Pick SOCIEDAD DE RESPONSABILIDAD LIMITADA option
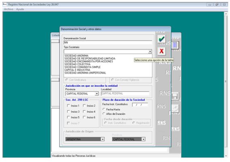The width and height of the screenshot is (230, 162). [90, 58]
